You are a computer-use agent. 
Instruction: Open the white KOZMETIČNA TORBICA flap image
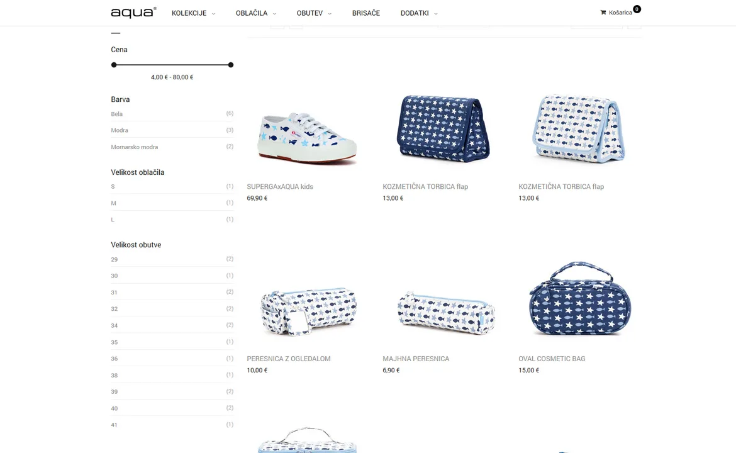point(578,128)
